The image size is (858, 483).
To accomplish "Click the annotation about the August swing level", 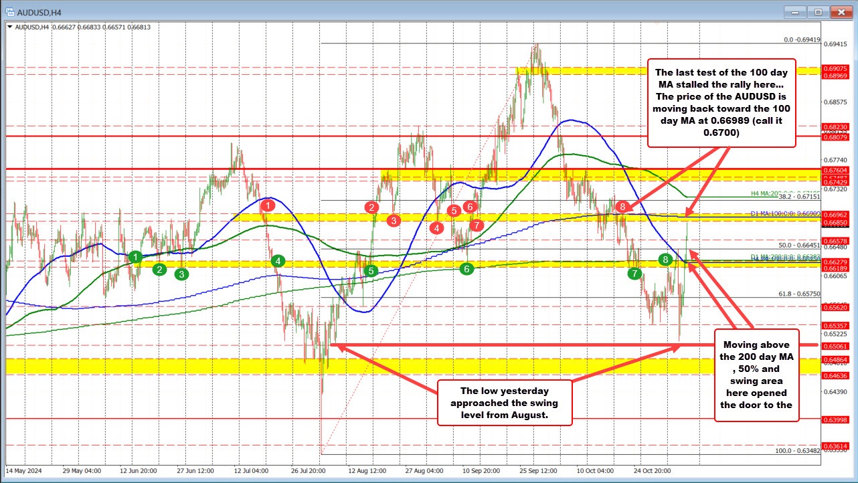I will [x=505, y=403].
